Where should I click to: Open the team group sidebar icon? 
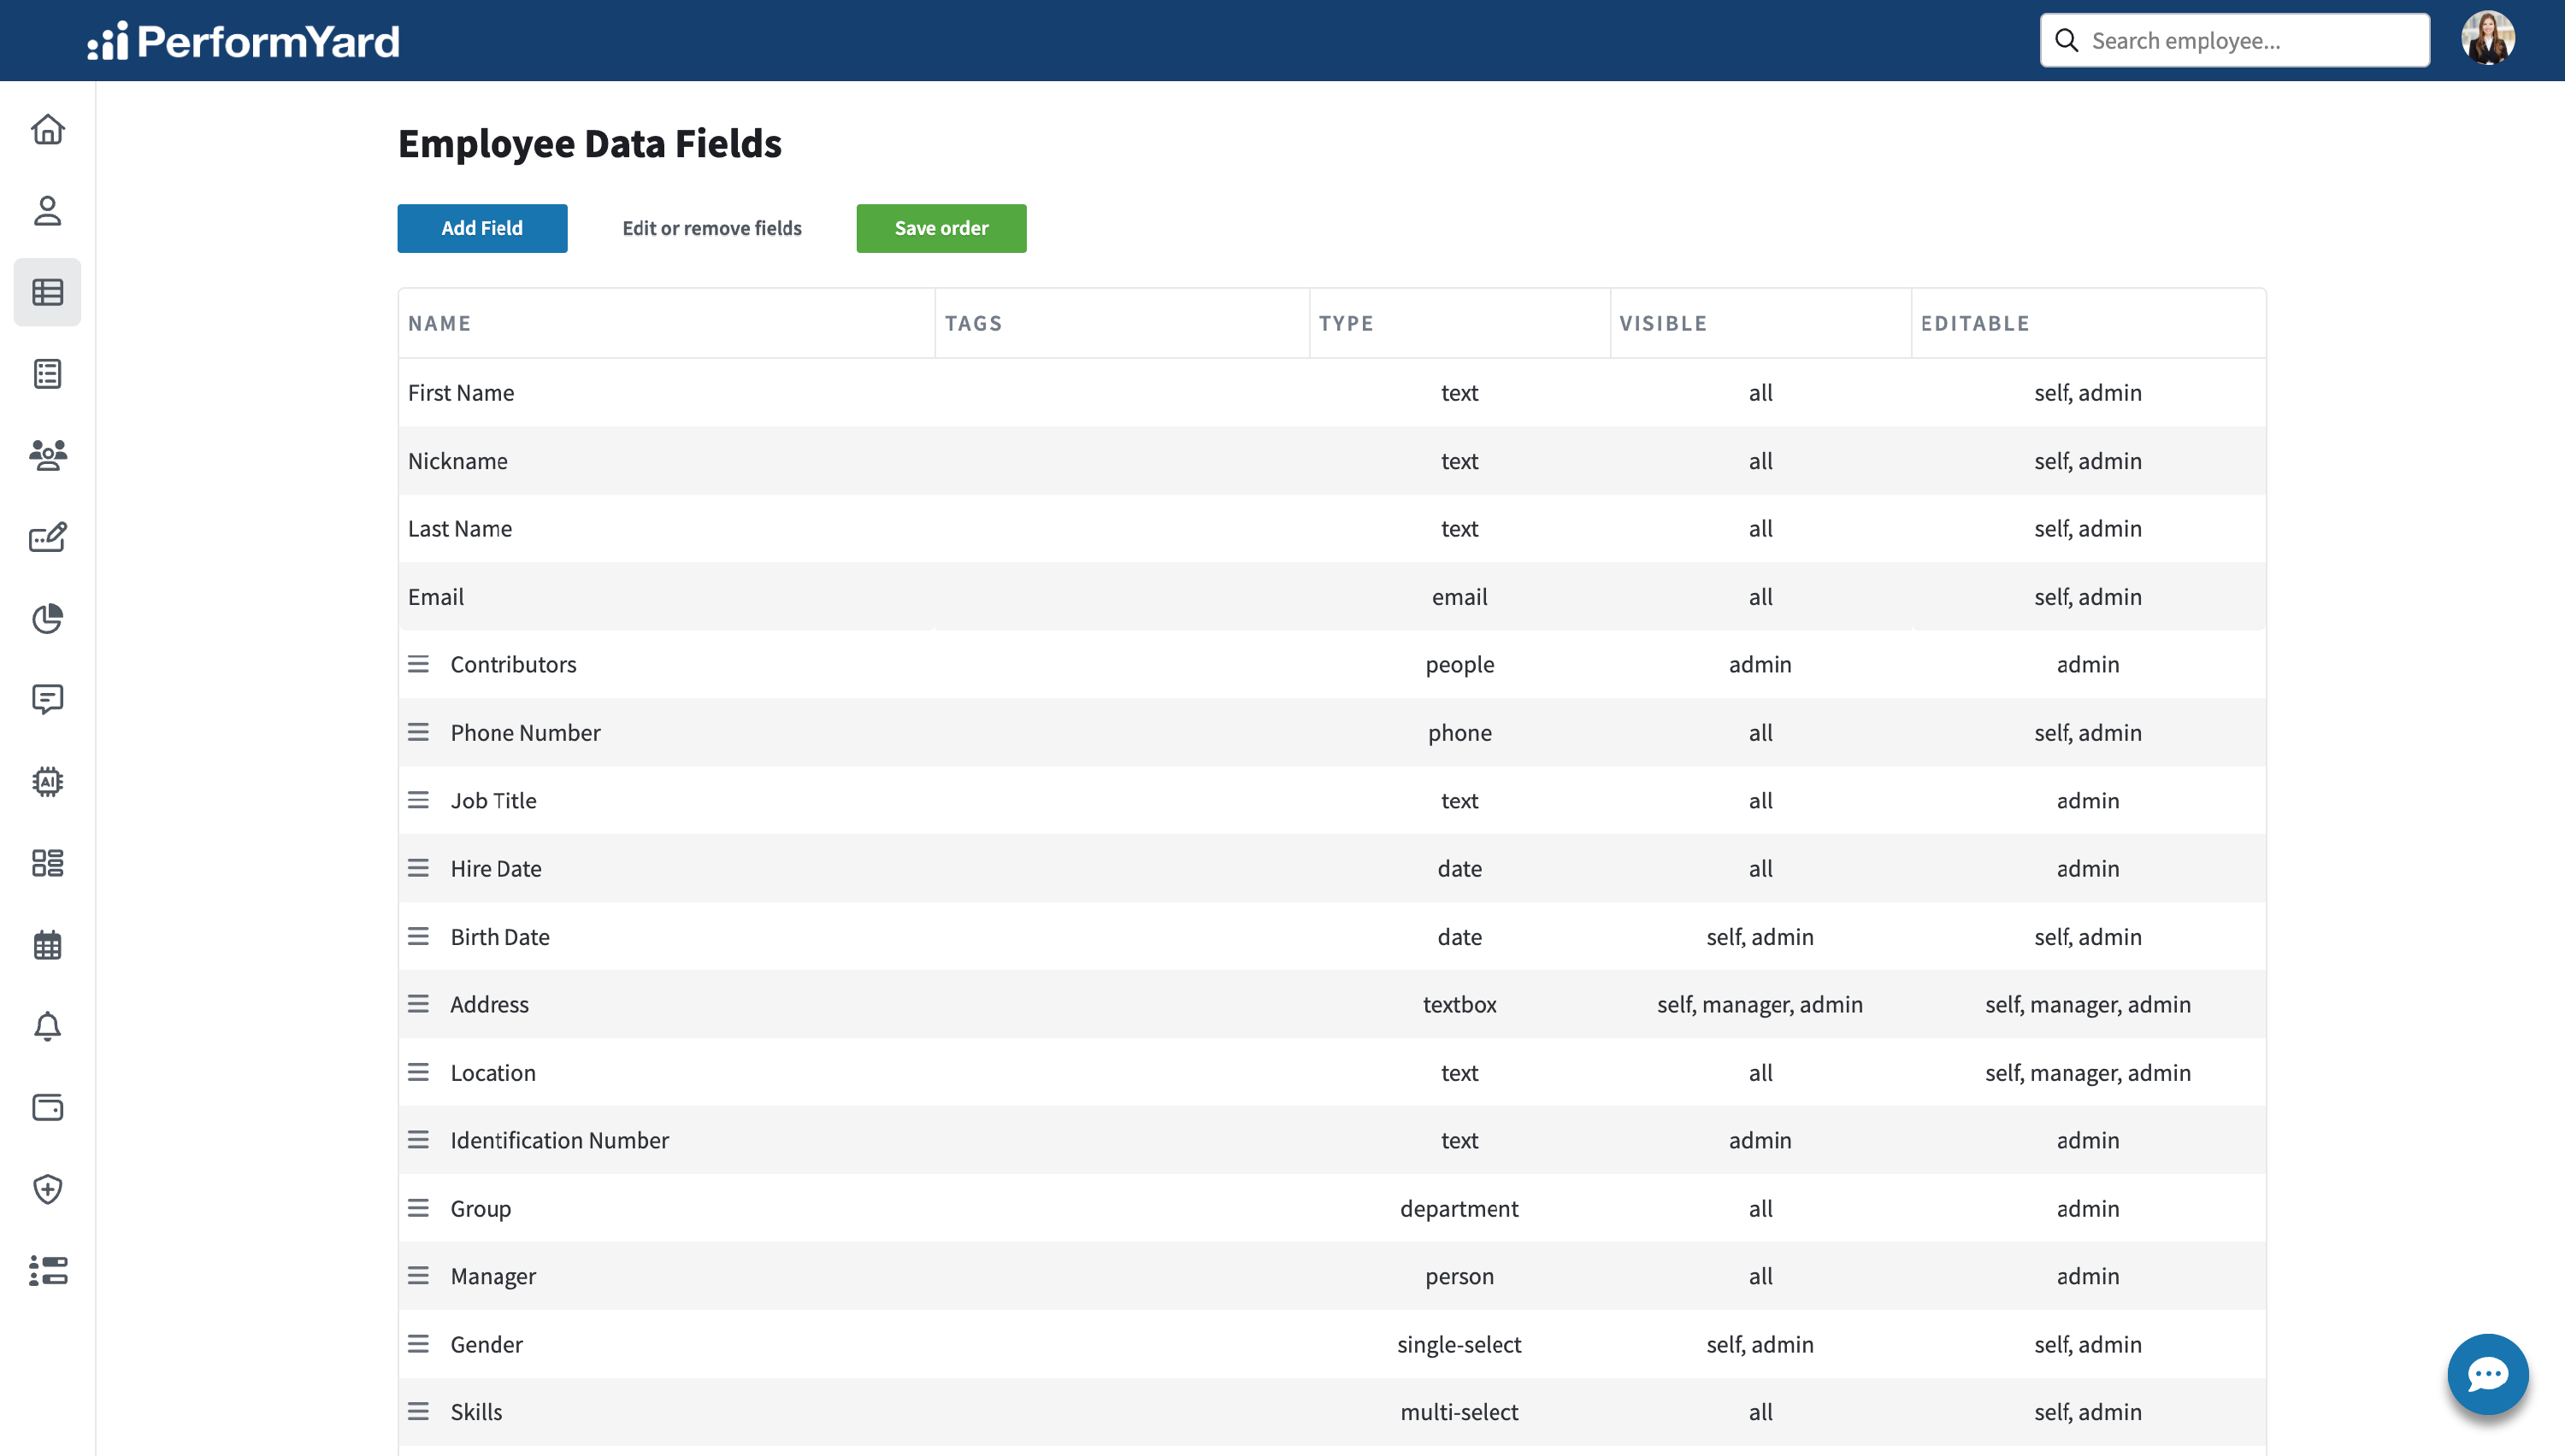tap(47, 455)
